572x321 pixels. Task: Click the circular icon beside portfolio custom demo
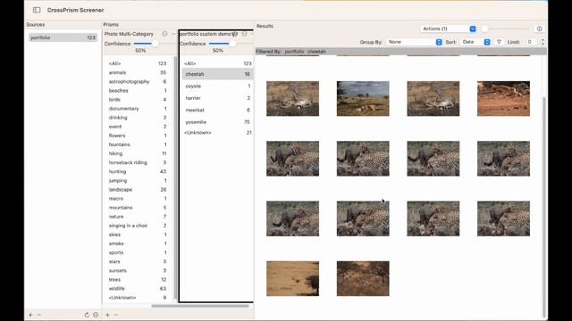coord(244,34)
